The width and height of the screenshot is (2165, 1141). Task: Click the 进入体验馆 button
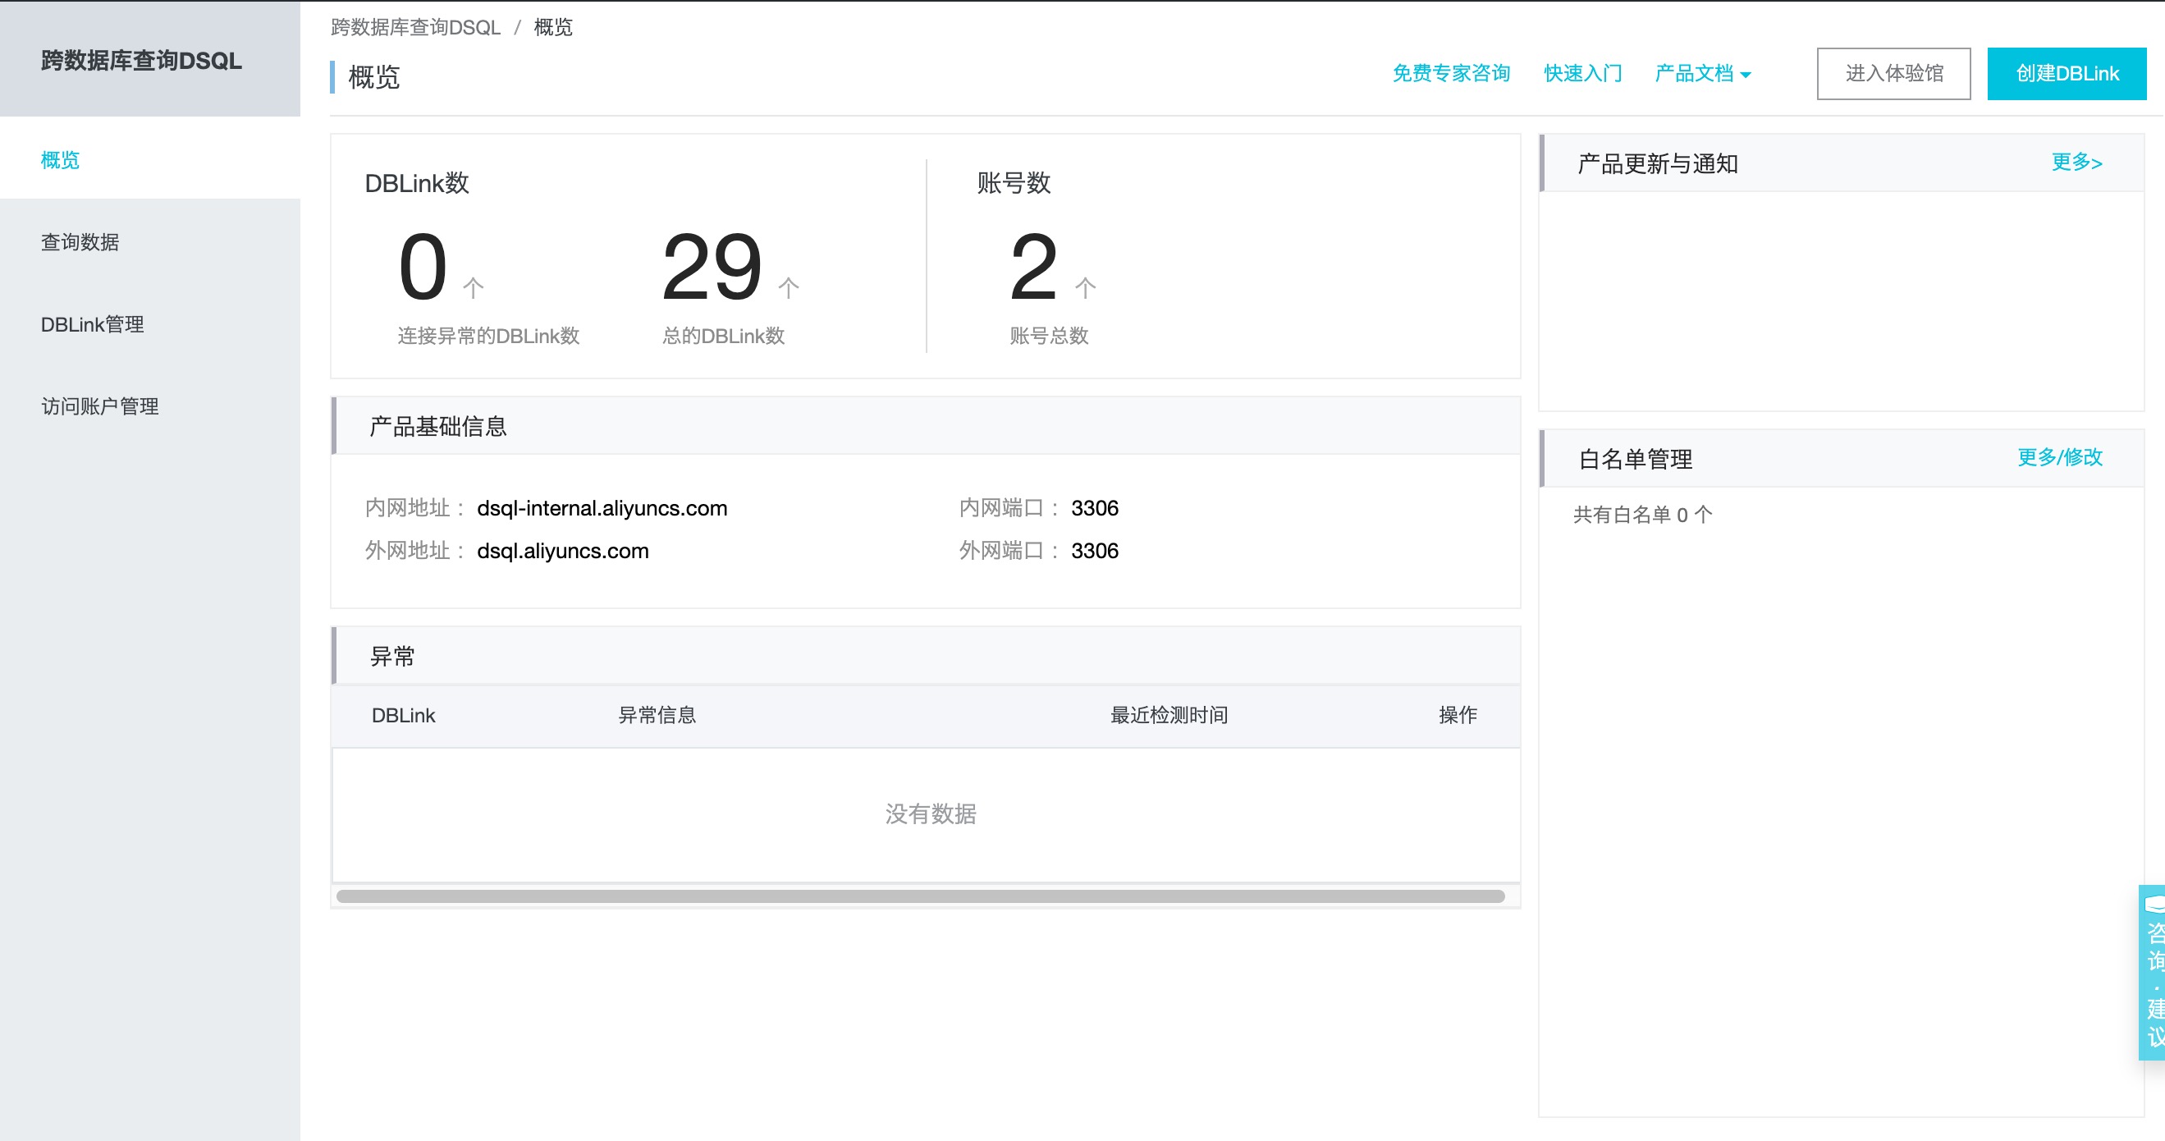pyautogui.click(x=1893, y=73)
